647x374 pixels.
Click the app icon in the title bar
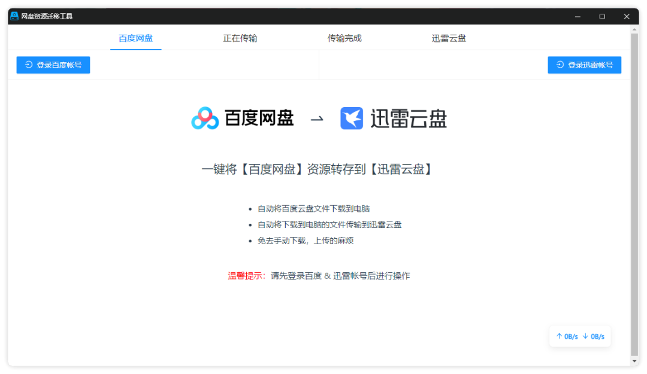pos(14,16)
